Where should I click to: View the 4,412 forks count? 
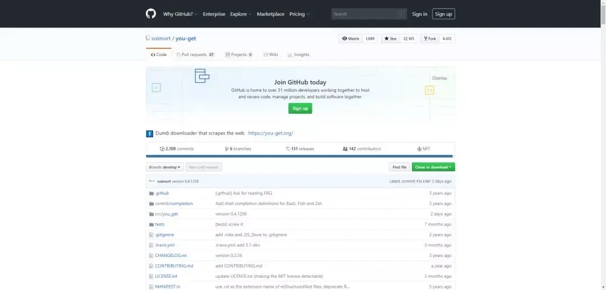(447, 39)
